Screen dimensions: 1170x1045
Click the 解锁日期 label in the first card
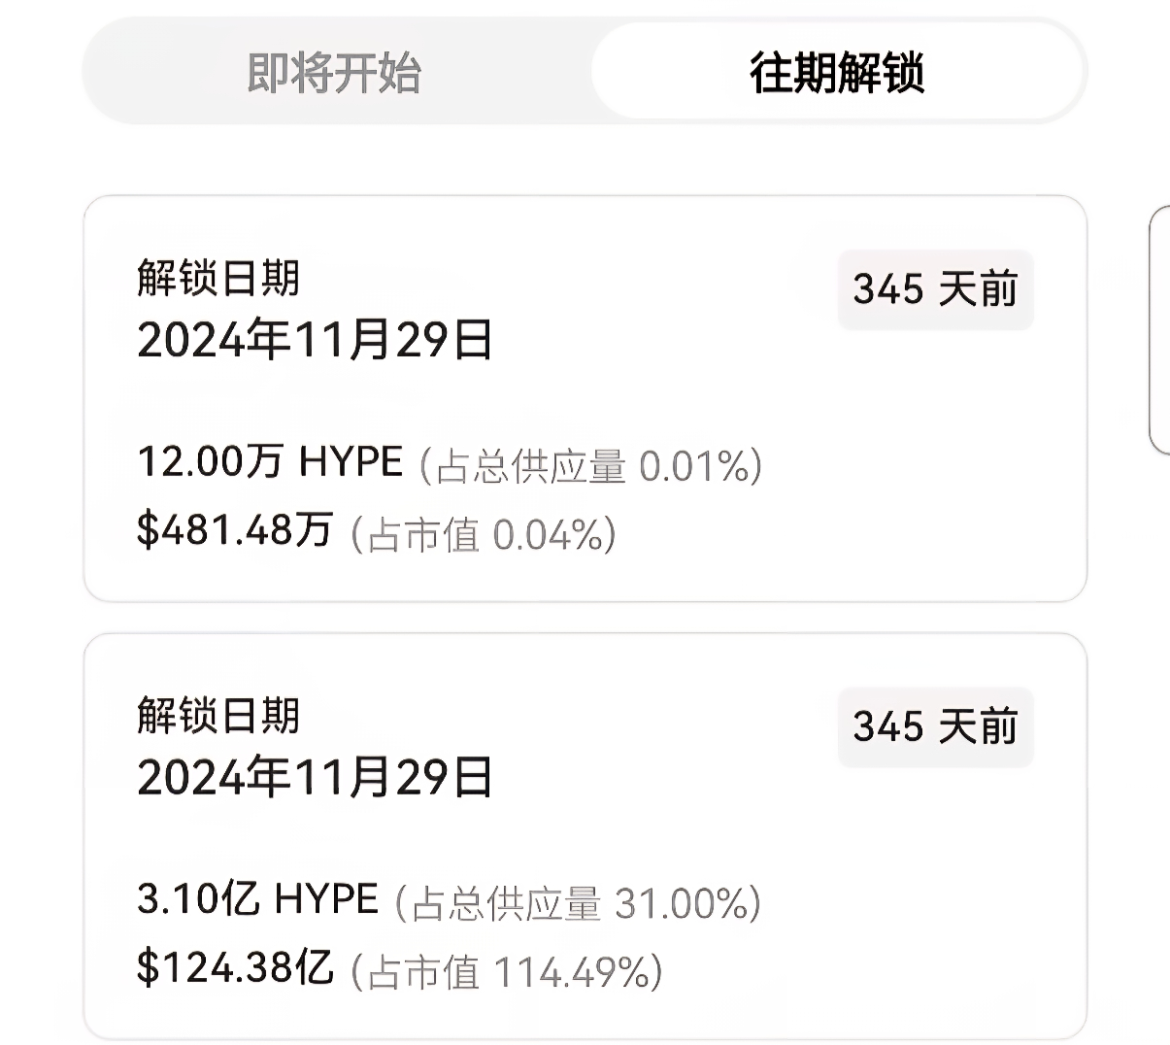[x=218, y=279]
